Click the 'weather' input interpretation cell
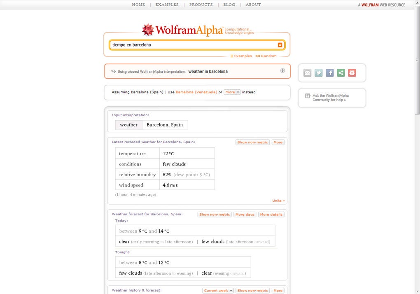The width and height of the screenshot is (420, 294). (128, 125)
